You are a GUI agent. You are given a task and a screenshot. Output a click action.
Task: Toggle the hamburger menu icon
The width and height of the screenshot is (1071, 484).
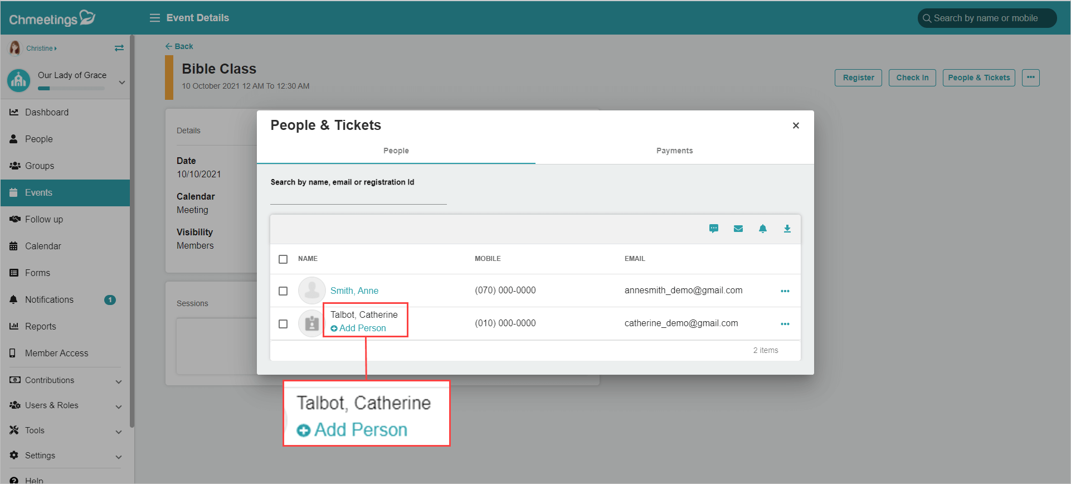155,18
